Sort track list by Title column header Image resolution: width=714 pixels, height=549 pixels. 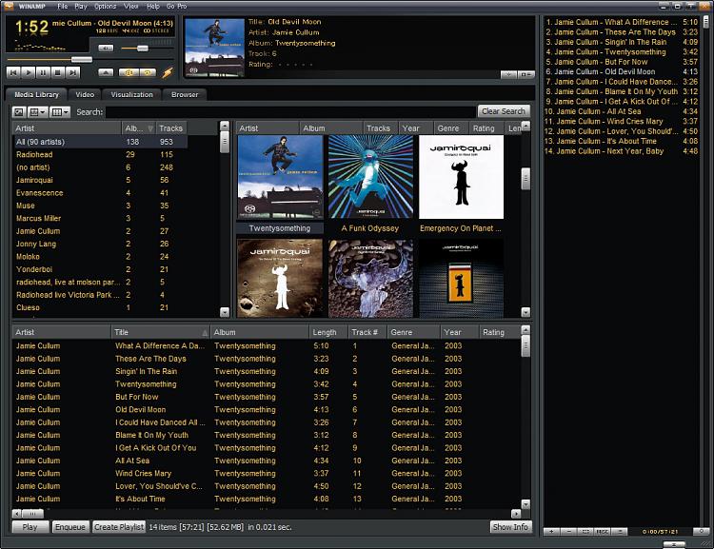pyautogui.click(x=160, y=332)
